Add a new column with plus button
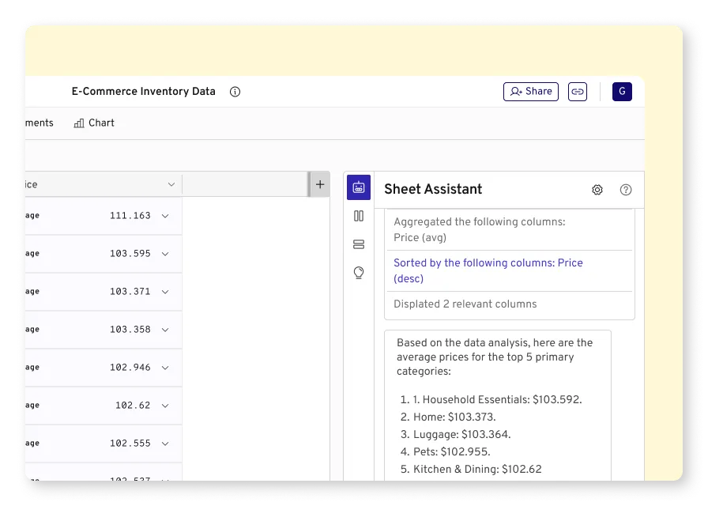This screenshot has width=708, height=506. click(319, 184)
